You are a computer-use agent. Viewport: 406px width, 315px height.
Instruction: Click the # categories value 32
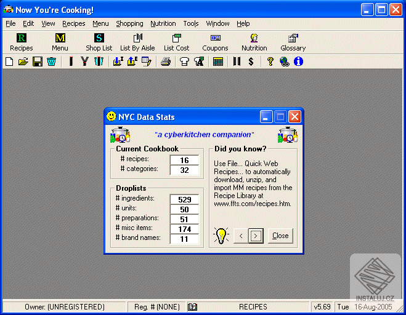tap(184, 170)
